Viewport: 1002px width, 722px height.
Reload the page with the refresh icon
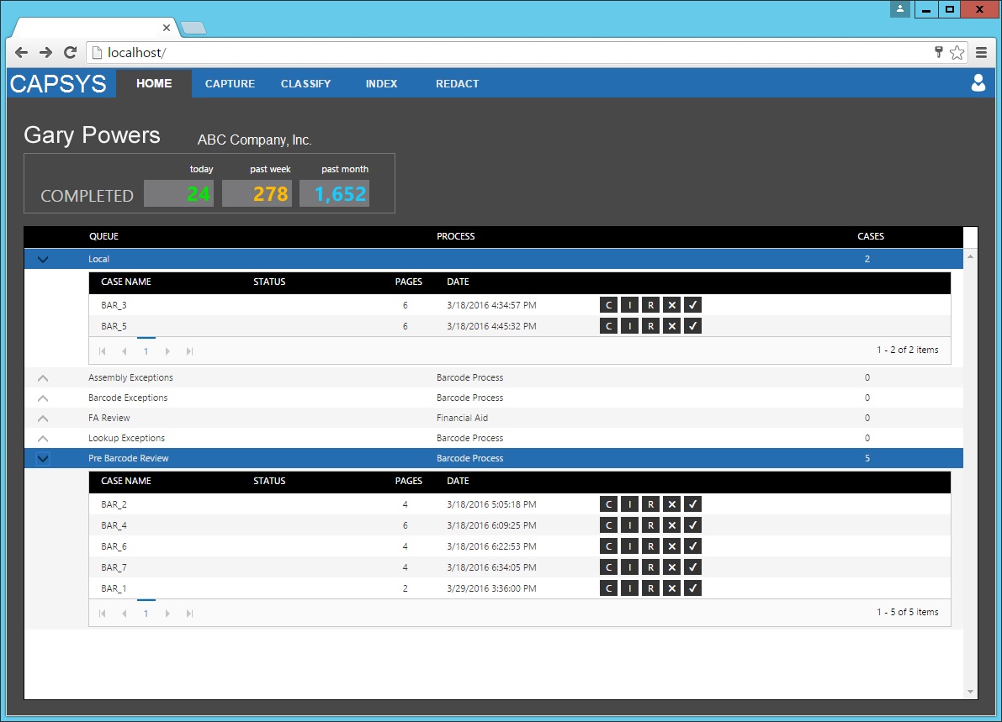point(71,52)
